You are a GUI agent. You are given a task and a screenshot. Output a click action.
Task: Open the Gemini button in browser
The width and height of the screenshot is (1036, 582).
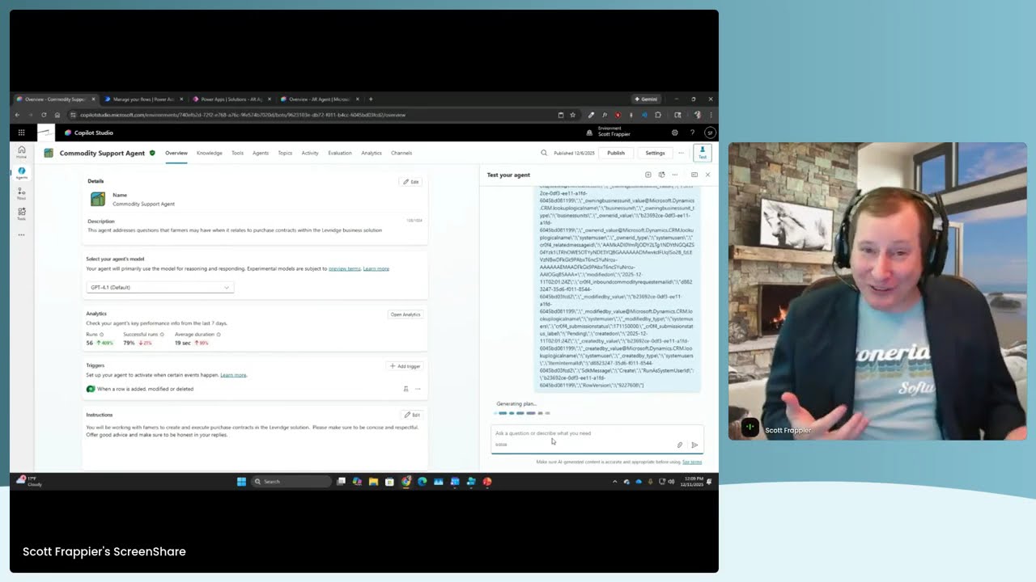pyautogui.click(x=646, y=99)
